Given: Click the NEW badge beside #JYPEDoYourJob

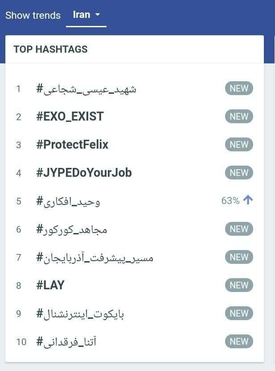Looking at the screenshot, I should 239,173.
